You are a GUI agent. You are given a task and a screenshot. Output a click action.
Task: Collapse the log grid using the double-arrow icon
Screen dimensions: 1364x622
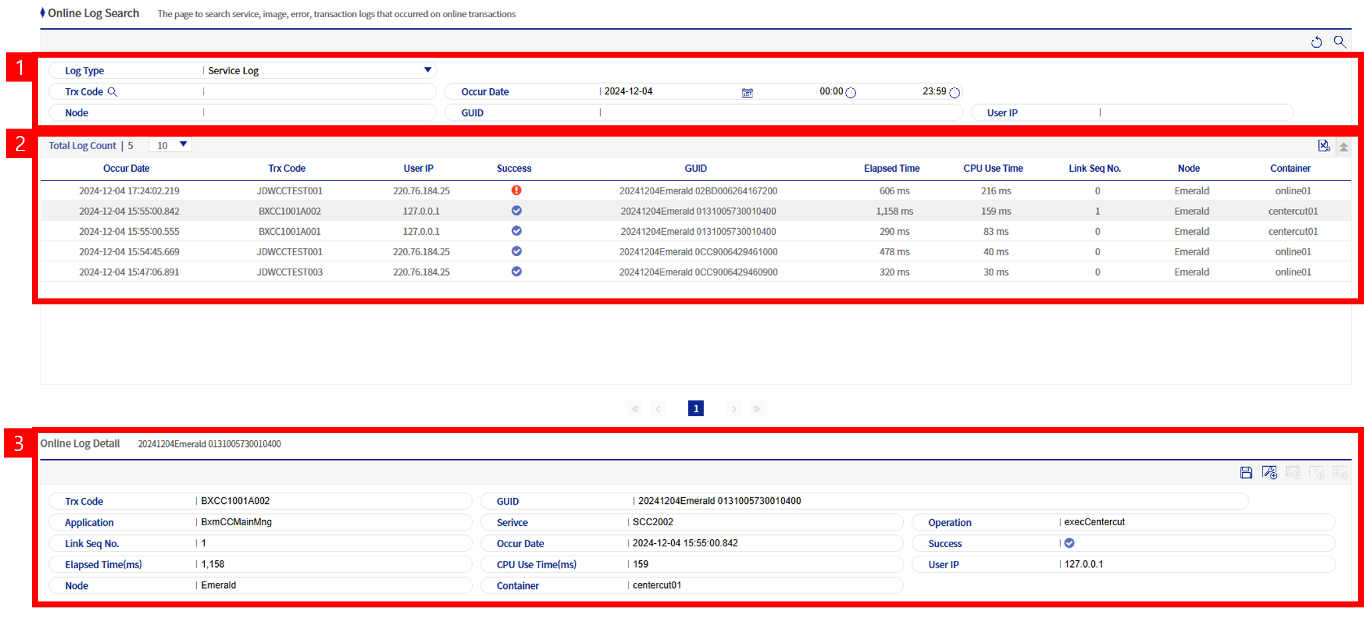pos(1343,147)
